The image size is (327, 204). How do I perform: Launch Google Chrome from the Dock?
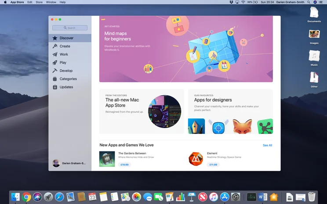26,197
